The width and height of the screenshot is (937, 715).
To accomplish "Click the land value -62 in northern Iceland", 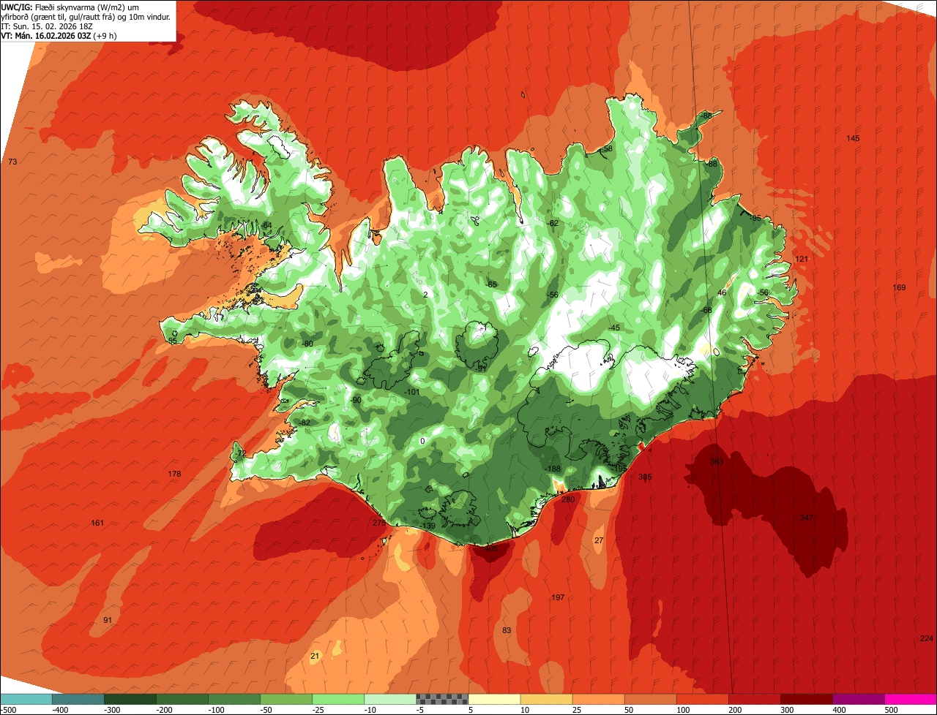I will [553, 224].
